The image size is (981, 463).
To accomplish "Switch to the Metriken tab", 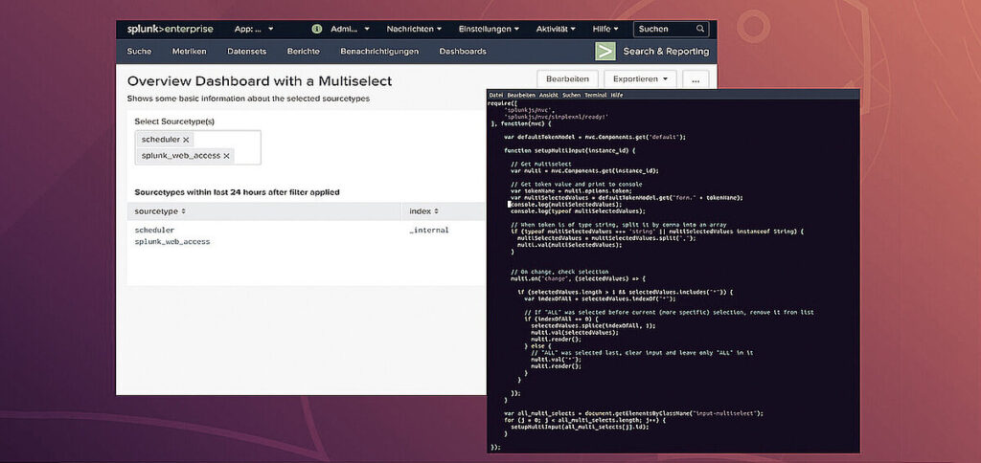I will pyautogui.click(x=189, y=52).
